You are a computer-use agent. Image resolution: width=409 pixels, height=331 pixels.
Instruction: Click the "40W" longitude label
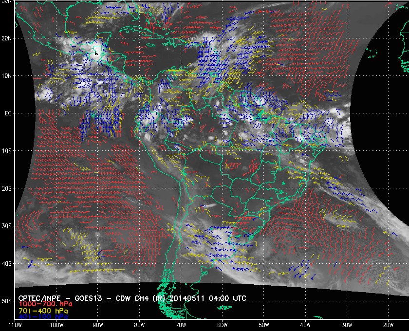pos(305,325)
